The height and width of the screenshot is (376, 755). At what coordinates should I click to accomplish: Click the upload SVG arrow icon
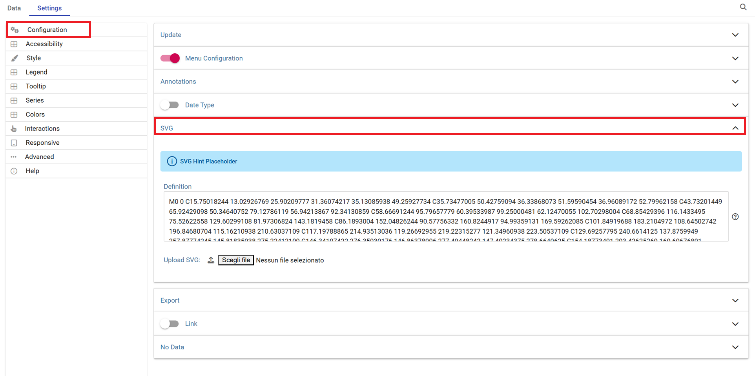pyautogui.click(x=211, y=260)
